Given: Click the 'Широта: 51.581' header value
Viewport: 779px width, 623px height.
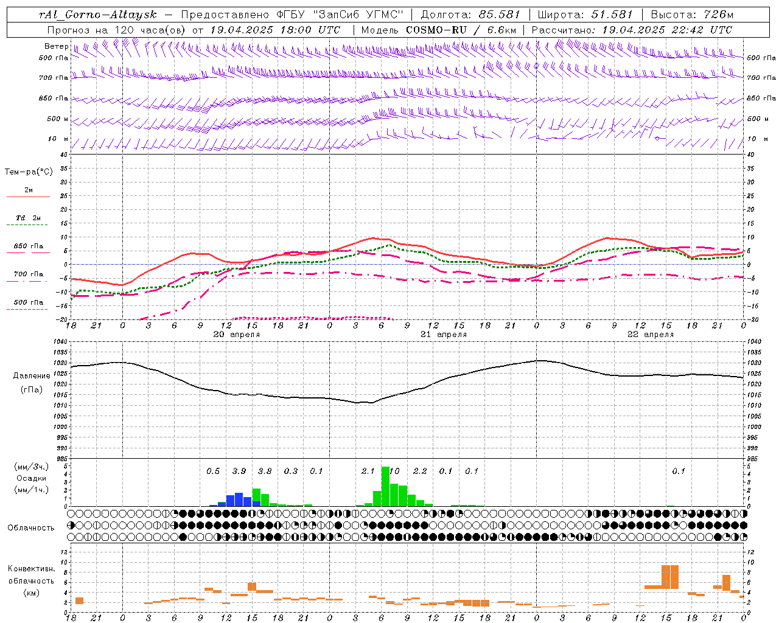Looking at the screenshot, I should pos(585,15).
